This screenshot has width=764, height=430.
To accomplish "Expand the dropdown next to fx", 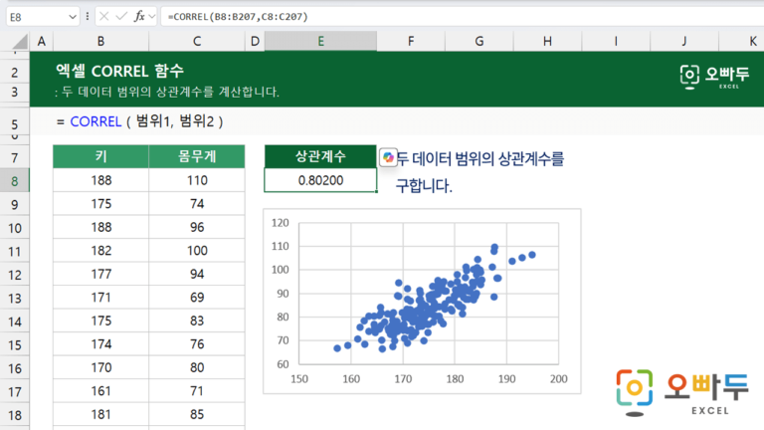I will click(x=152, y=17).
